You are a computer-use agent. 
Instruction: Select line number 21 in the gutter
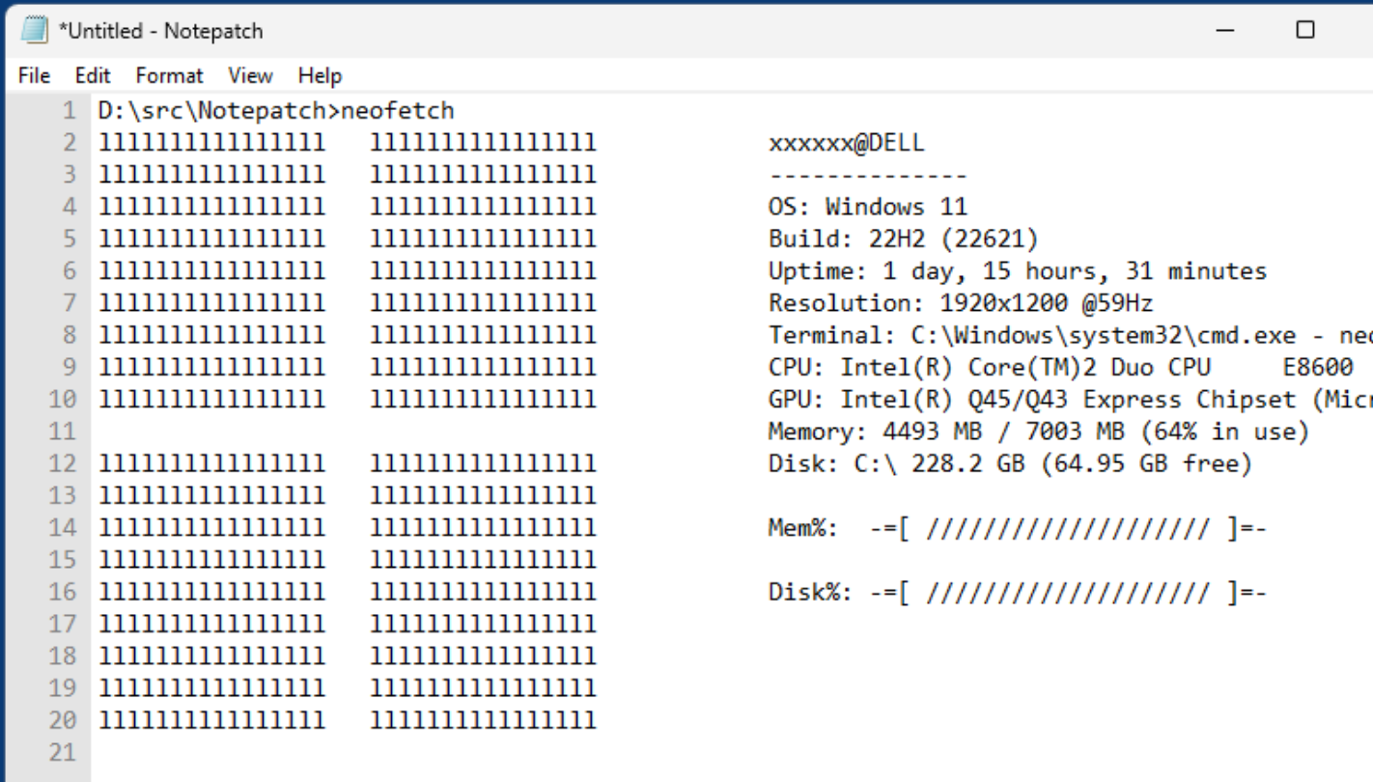click(x=62, y=752)
